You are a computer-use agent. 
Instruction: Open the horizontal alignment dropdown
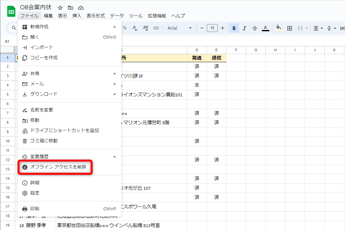318,28
